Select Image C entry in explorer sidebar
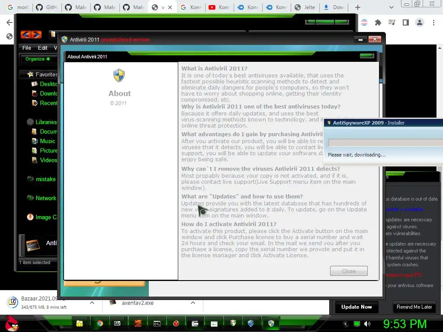 [42, 217]
